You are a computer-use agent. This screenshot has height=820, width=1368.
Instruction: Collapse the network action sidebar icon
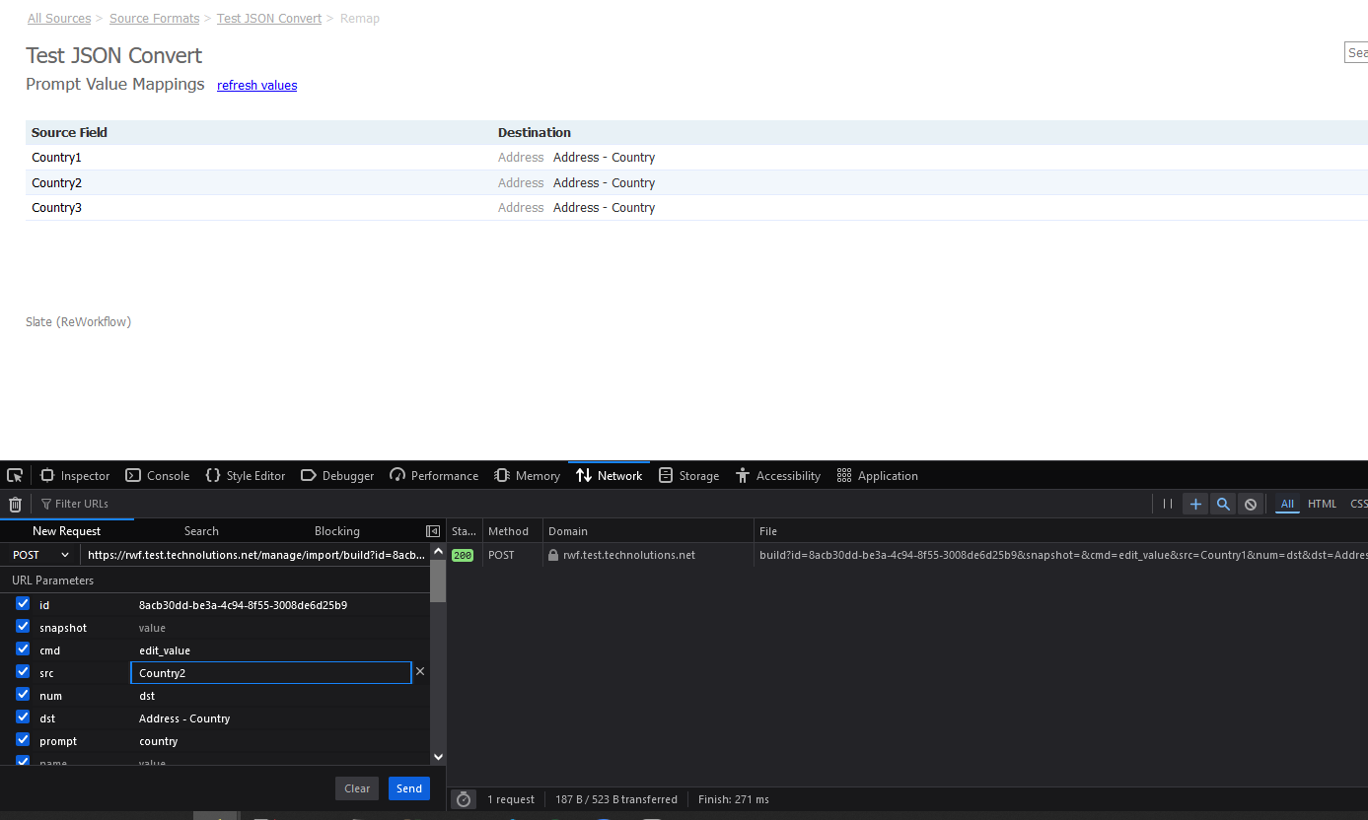pyautogui.click(x=432, y=531)
